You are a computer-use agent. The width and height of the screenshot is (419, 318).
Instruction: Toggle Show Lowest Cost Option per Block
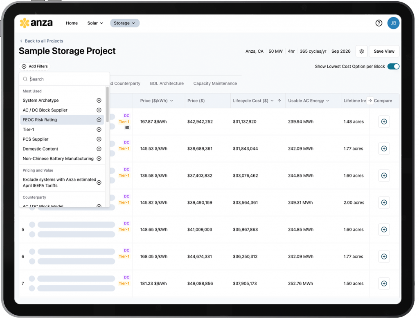pos(393,67)
